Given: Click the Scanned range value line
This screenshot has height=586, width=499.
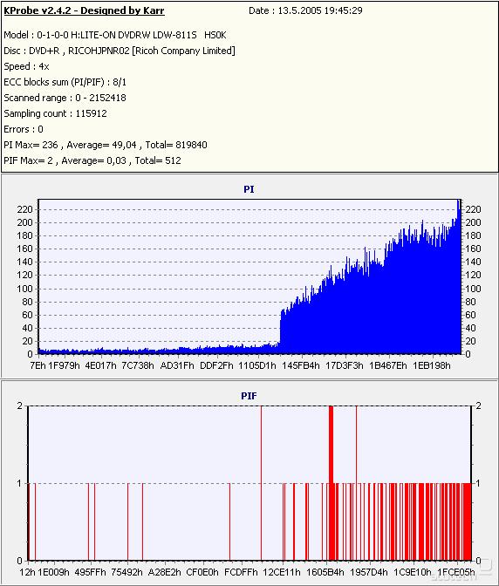Looking at the screenshot, I should pyautogui.click(x=65, y=98).
